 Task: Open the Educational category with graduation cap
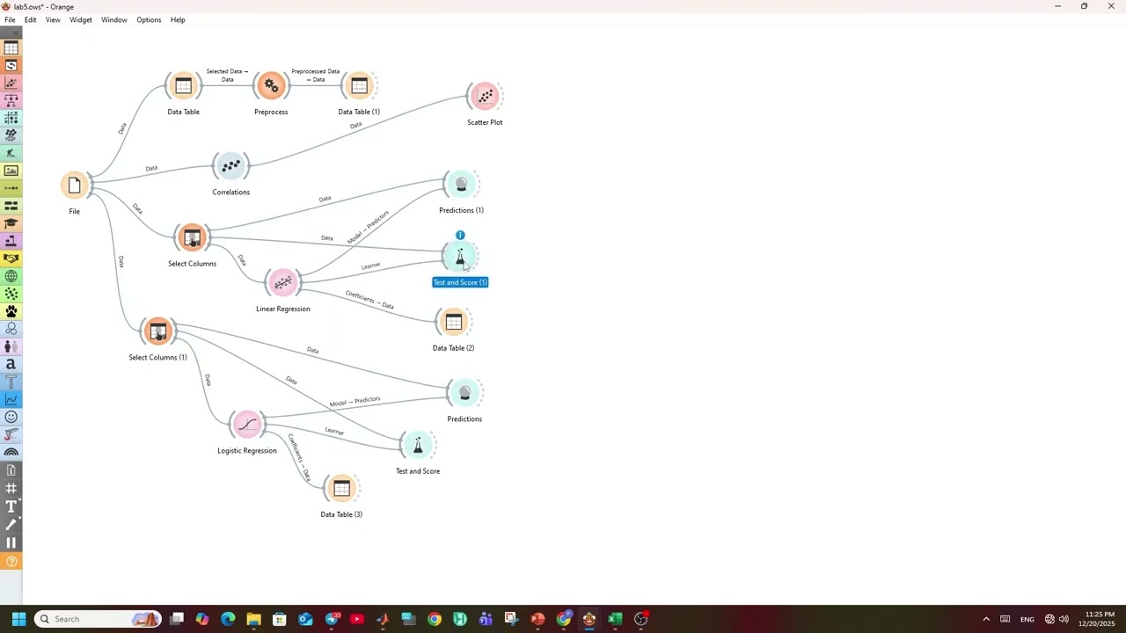[x=11, y=224]
